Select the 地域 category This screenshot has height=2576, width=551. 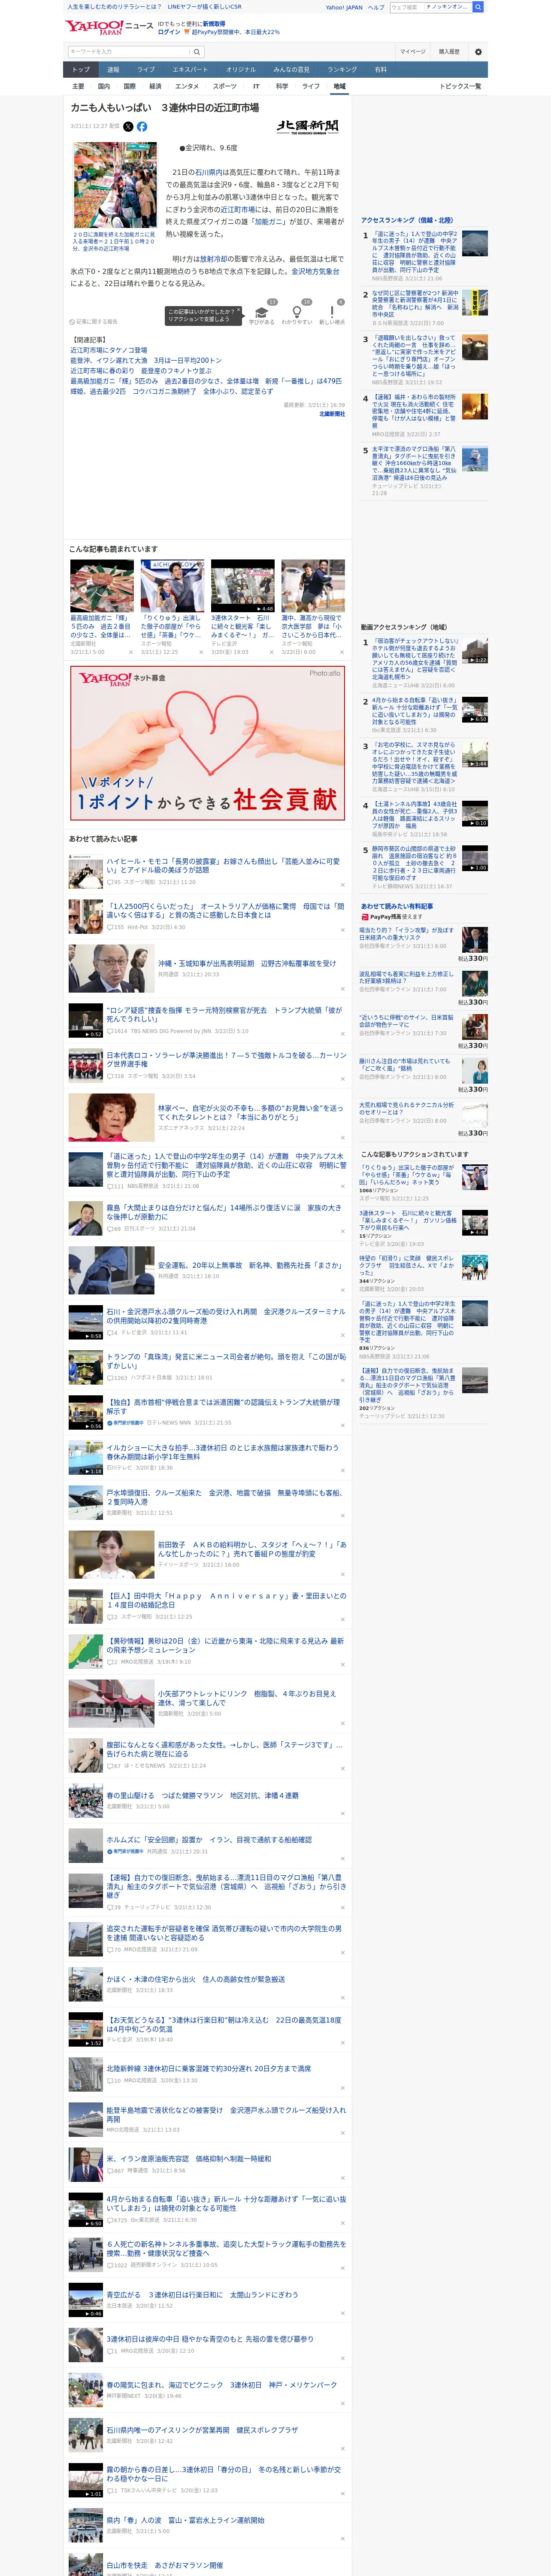(339, 86)
